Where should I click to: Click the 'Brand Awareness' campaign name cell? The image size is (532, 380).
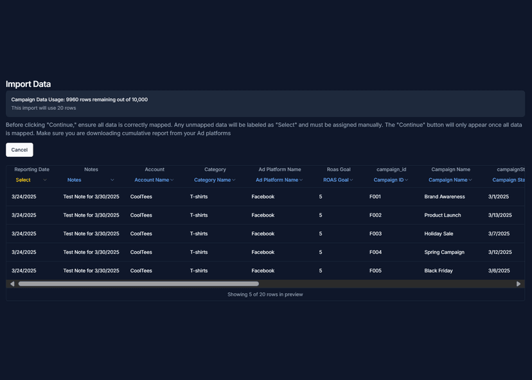445,197
